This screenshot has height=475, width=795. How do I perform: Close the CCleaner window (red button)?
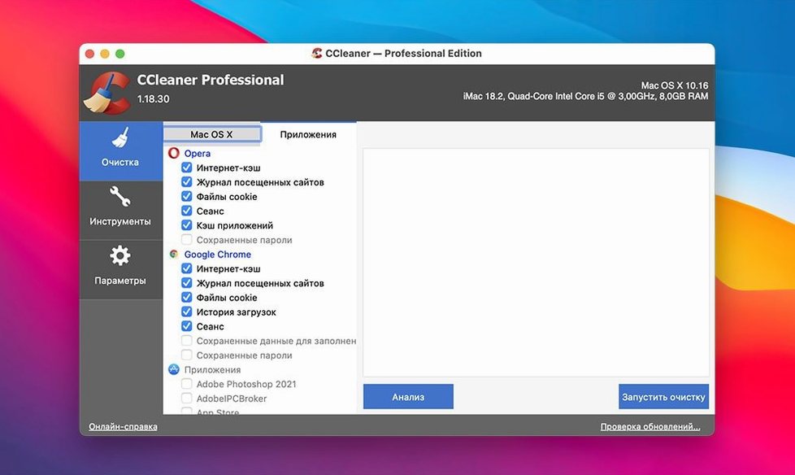89,54
